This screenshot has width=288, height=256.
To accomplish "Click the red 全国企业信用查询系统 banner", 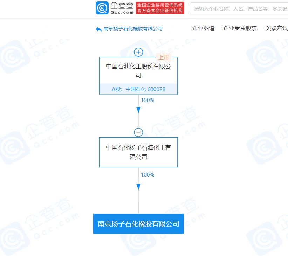I will [x=160, y=8].
